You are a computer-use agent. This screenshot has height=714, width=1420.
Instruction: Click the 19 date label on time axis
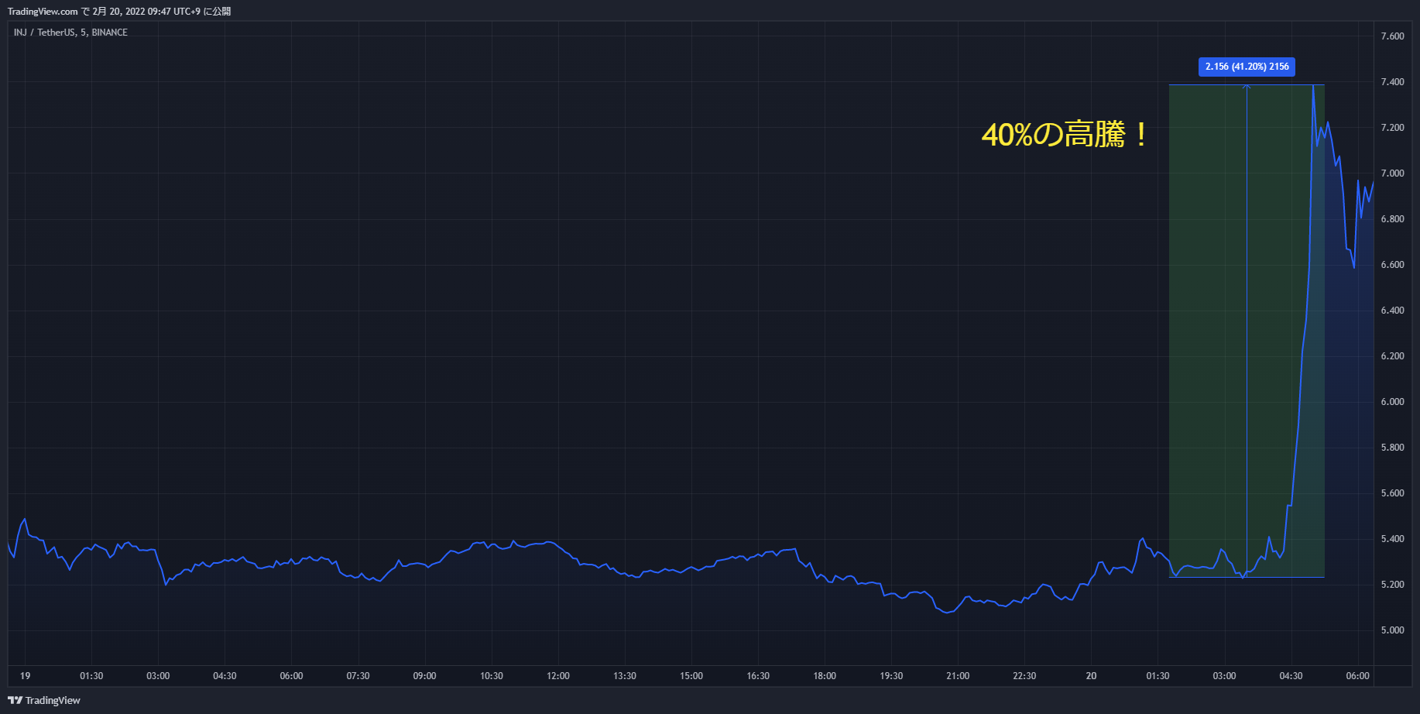point(25,676)
